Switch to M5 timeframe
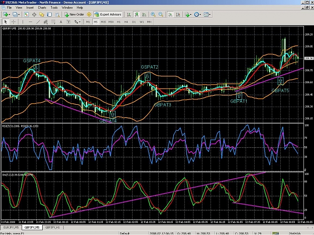This screenshot has width=314, height=235. [x=95, y=22]
